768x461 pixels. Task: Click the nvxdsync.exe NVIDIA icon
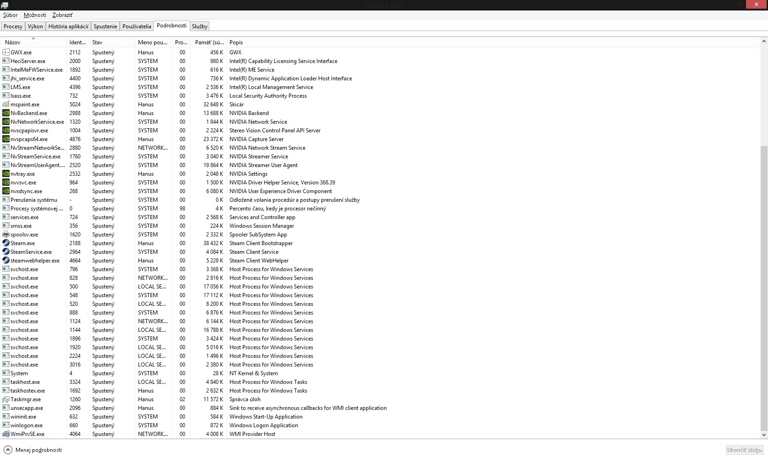[6, 191]
